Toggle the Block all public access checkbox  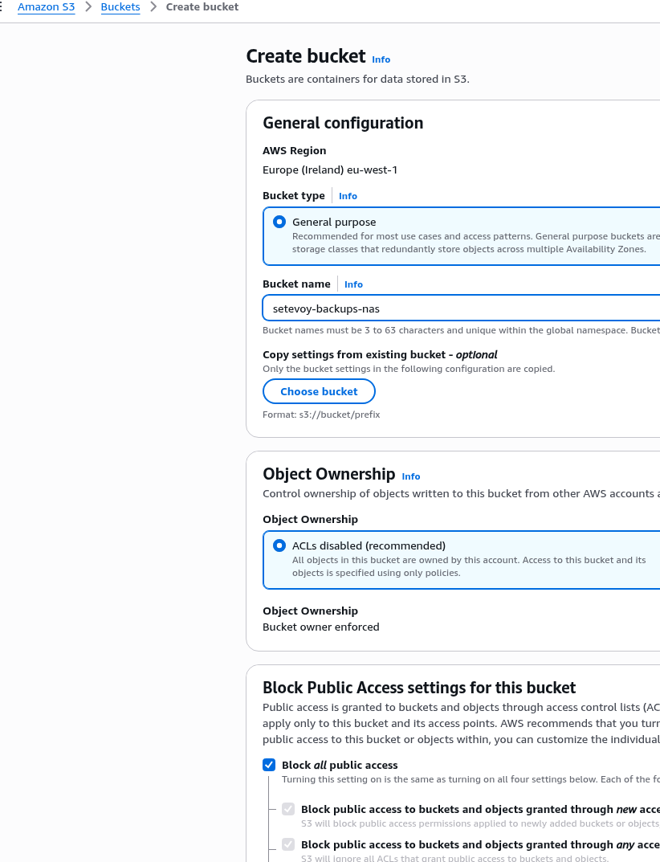point(269,765)
